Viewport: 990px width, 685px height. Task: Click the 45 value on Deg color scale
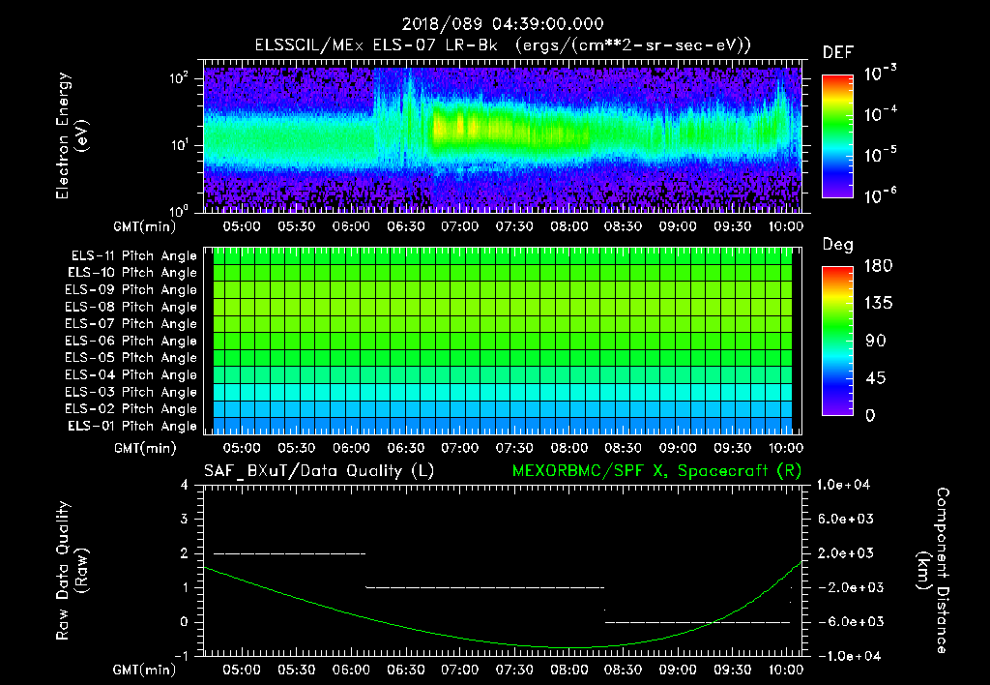tap(875, 378)
